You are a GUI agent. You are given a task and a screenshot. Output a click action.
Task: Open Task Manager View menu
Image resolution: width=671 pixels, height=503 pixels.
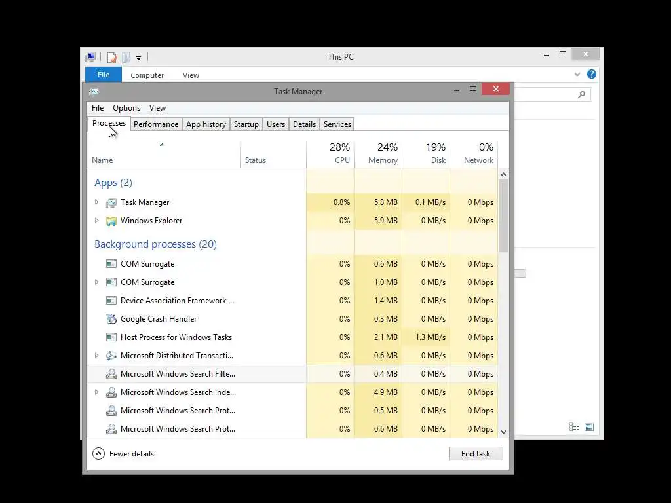157,108
